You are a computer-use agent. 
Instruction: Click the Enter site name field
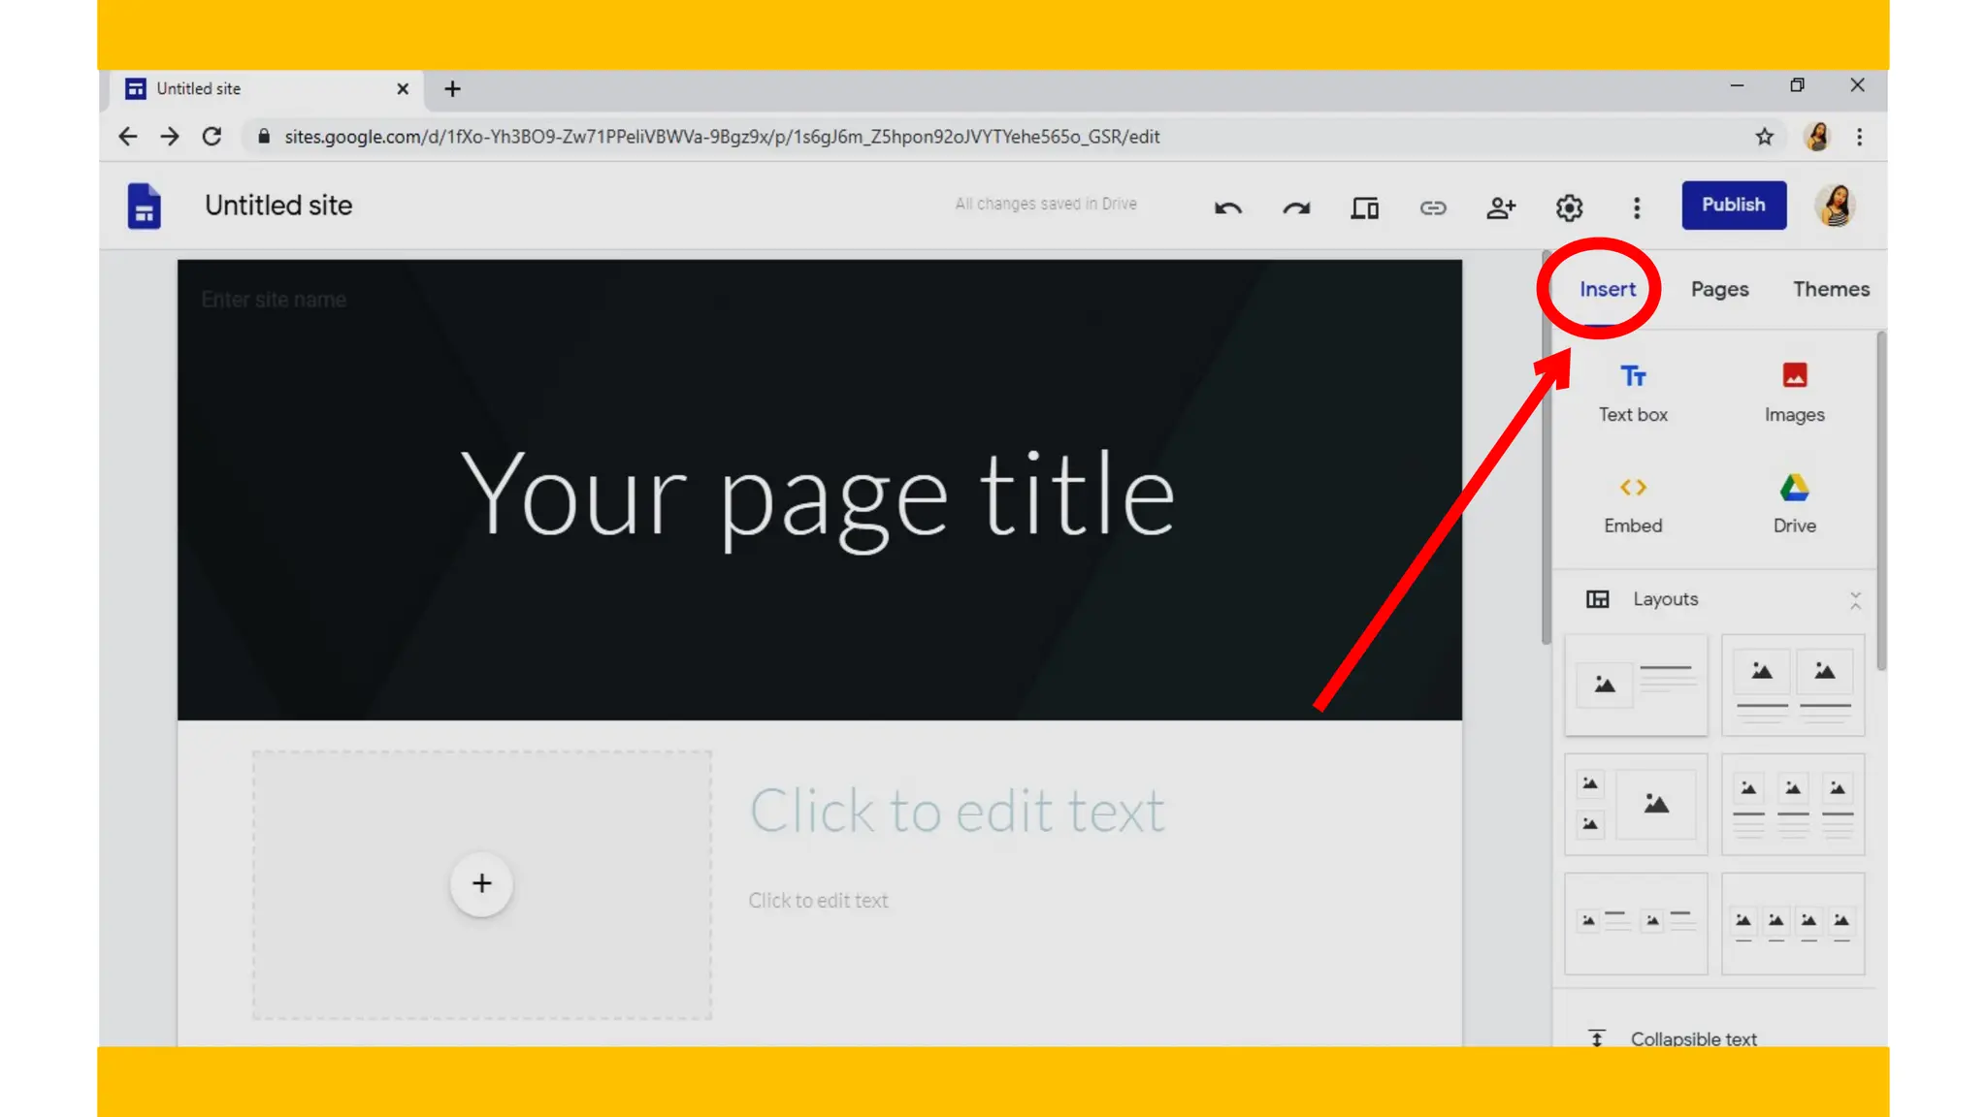274,300
